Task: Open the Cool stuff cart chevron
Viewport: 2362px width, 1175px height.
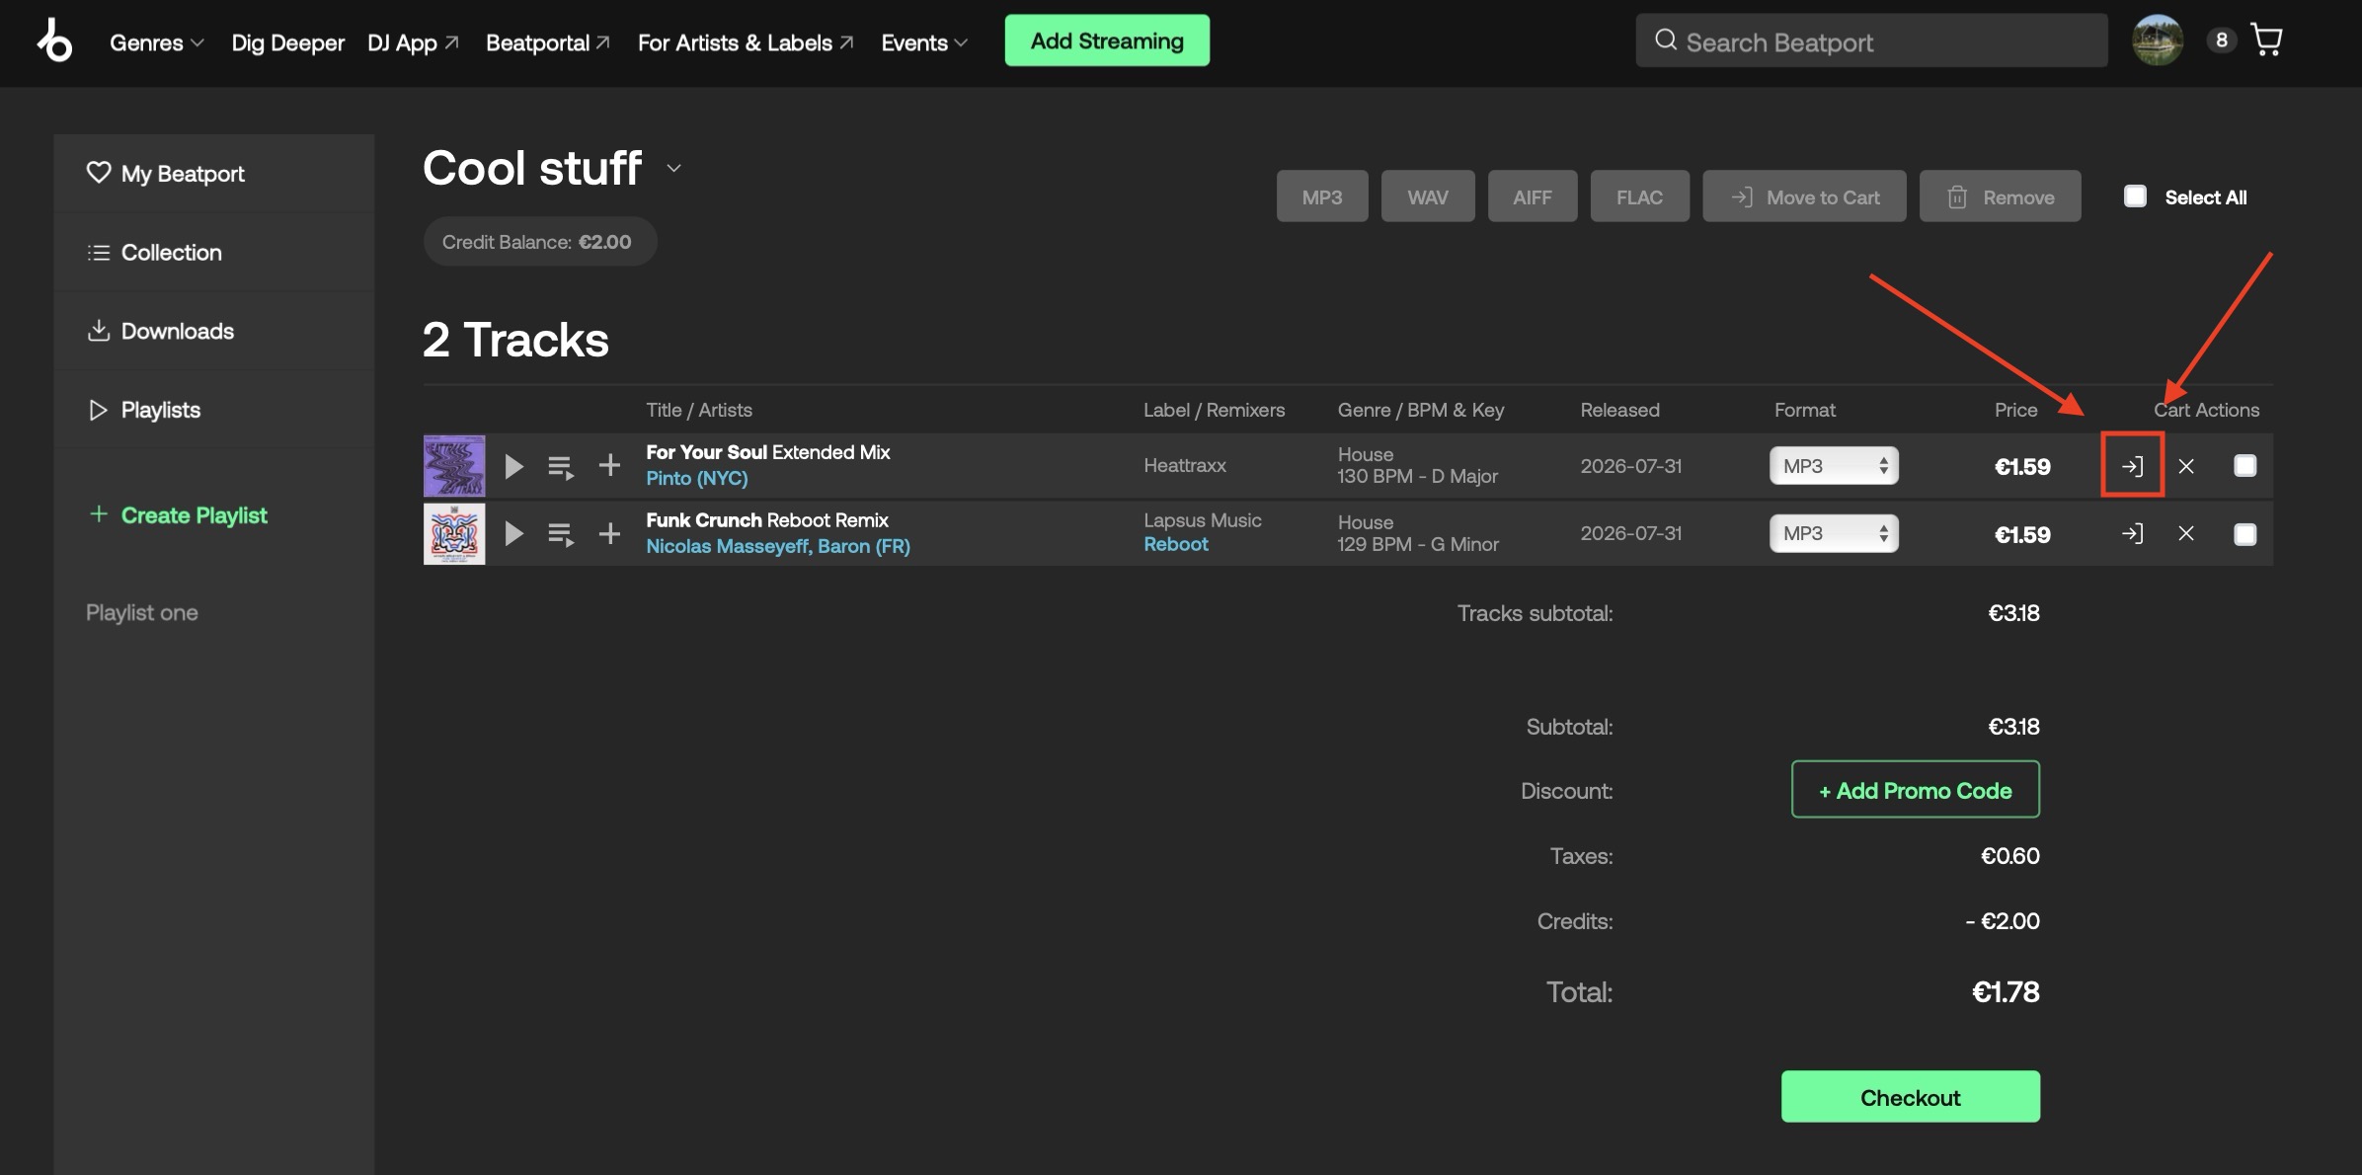Action: [x=674, y=168]
